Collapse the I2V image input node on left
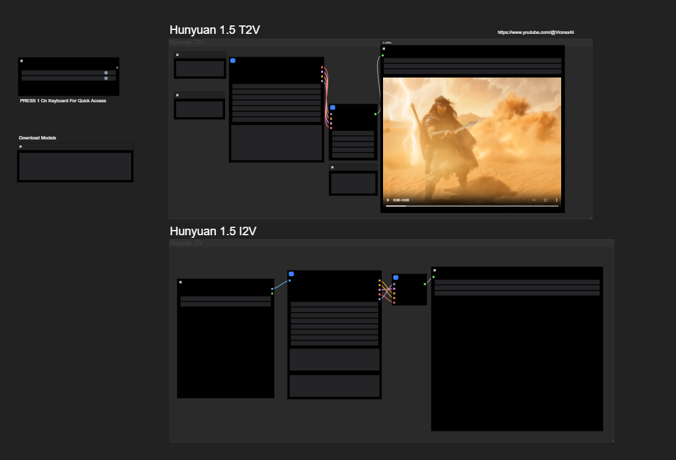The image size is (676, 460). click(x=181, y=282)
